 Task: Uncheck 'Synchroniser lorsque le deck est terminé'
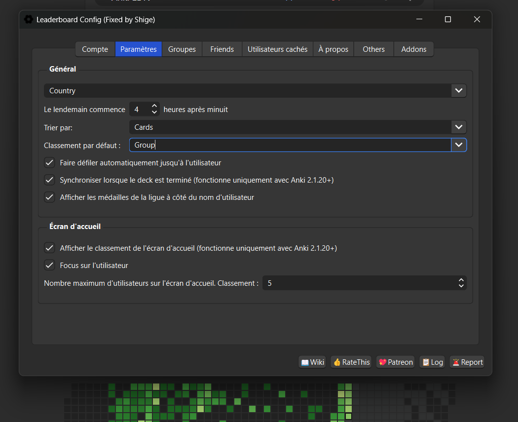49,180
